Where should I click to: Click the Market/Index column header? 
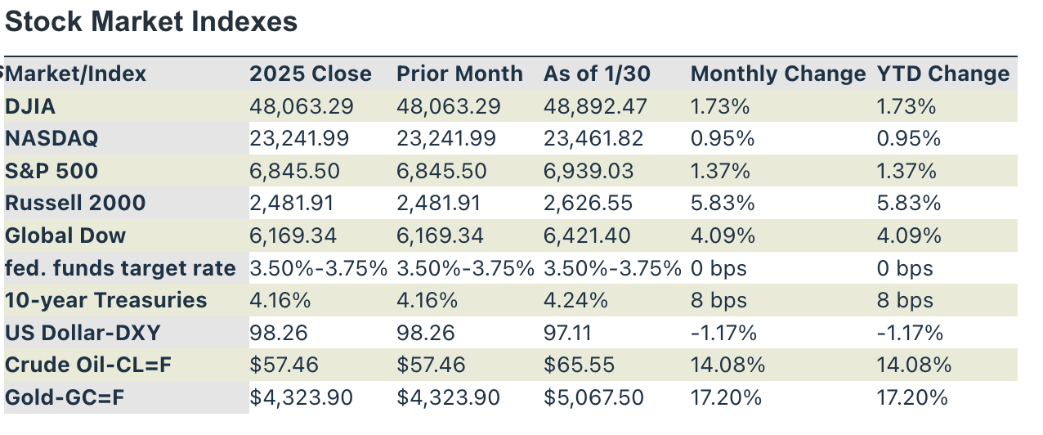76,74
